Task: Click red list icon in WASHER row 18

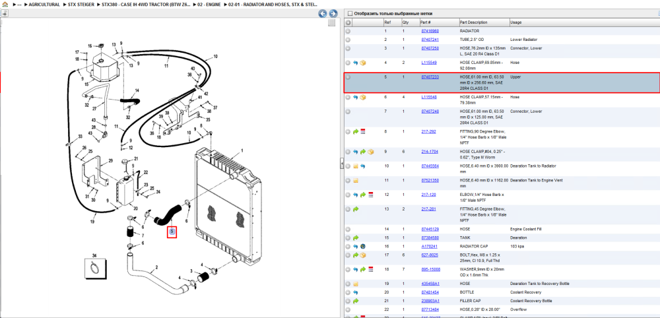Action: [370, 269]
